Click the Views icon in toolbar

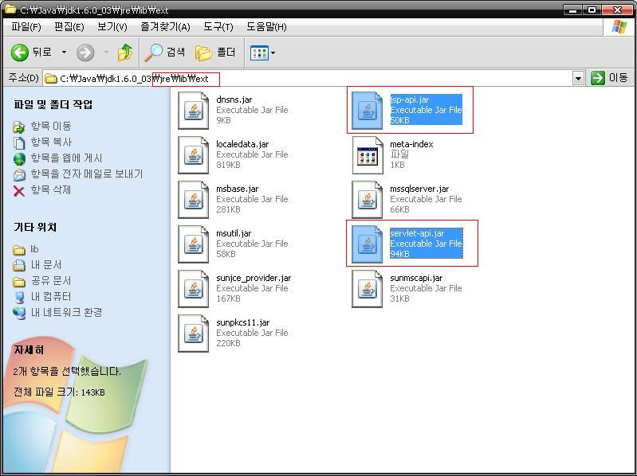tap(259, 53)
